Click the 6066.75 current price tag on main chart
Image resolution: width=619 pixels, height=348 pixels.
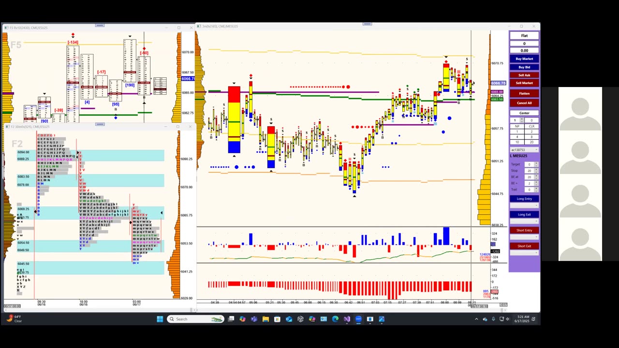point(498,83)
